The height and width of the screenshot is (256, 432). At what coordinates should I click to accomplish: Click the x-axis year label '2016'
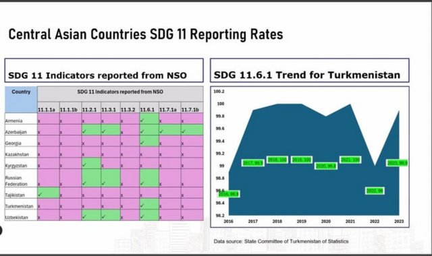(228, 222)
